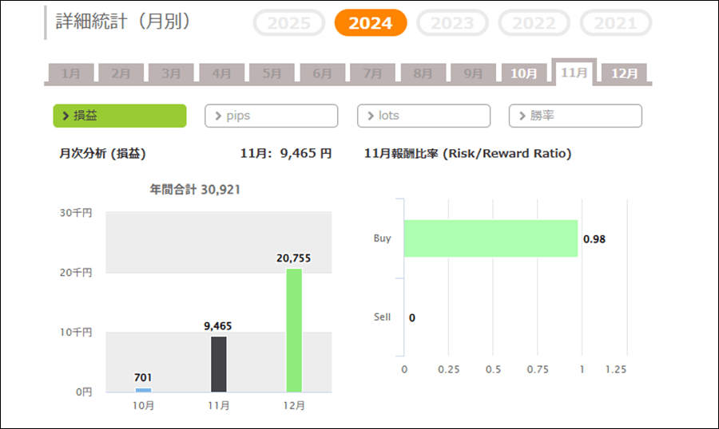Show the 損益 profit/loss analysis
Screen dimensions: 719x429
point(120,116)
